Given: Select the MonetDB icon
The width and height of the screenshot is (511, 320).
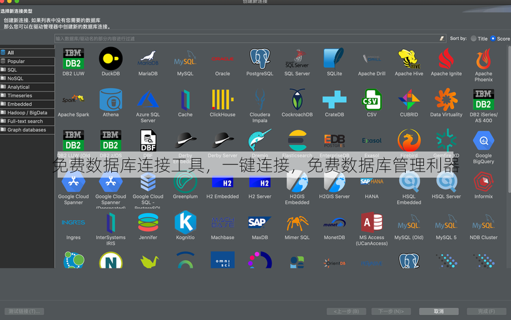Looking at the screenshot, I should (x=334, y=223).
